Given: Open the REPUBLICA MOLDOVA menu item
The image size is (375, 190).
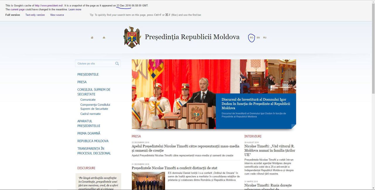Looking at the screenshot, I should (93, 141).
